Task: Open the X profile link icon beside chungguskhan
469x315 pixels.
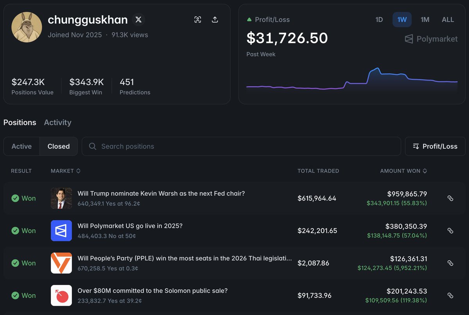Action: (x=138, y=19)
